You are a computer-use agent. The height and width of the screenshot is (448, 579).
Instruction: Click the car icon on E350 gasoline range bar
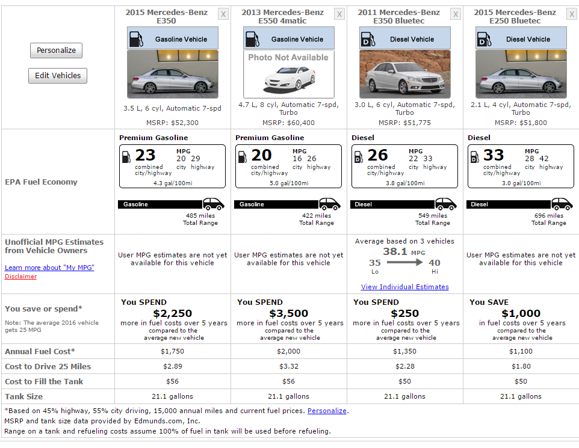[213, 204]
